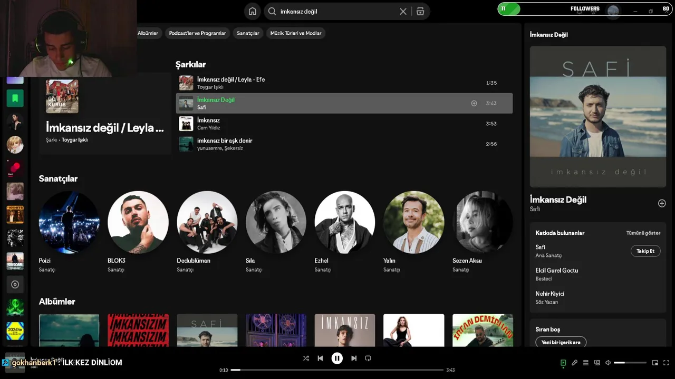Skip to the next track
This screenshot has height=379, width=675.
(x=354, y=358)
